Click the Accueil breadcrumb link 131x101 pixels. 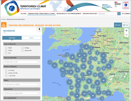pos(3,19)
